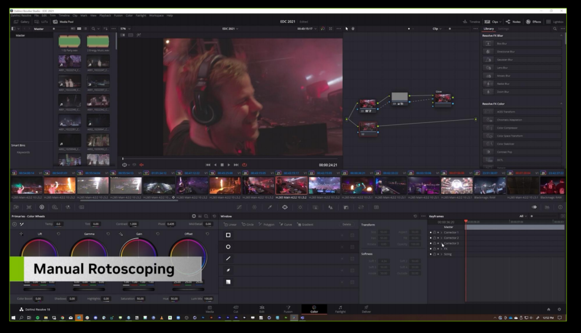Open the Qualifier eyedropper palette

click(x=270, y=207)
